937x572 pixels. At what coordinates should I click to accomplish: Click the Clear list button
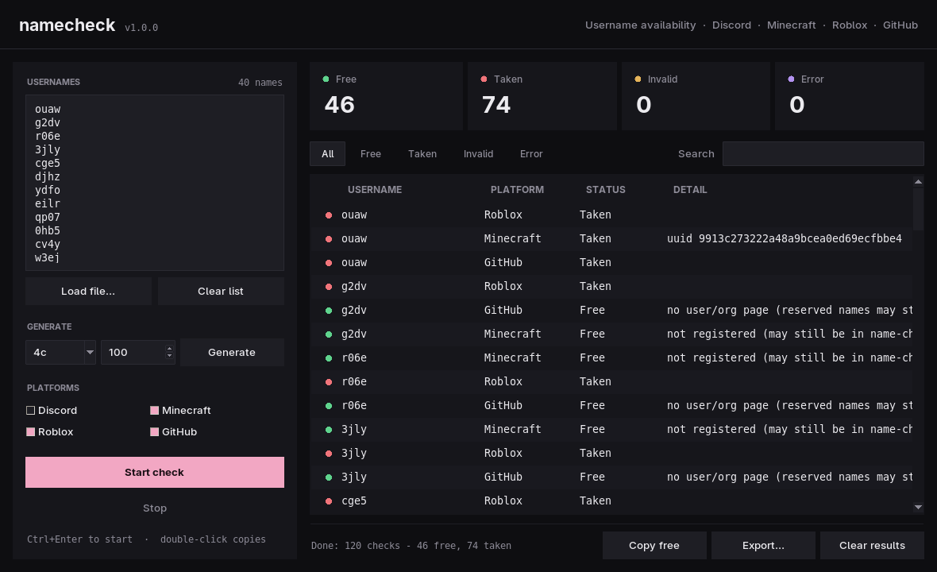pos(221,291)
